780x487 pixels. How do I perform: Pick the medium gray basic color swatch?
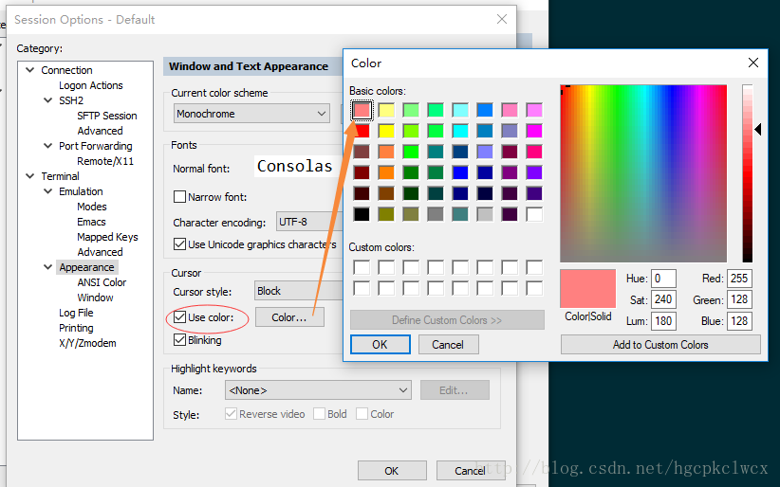[436, 214]
